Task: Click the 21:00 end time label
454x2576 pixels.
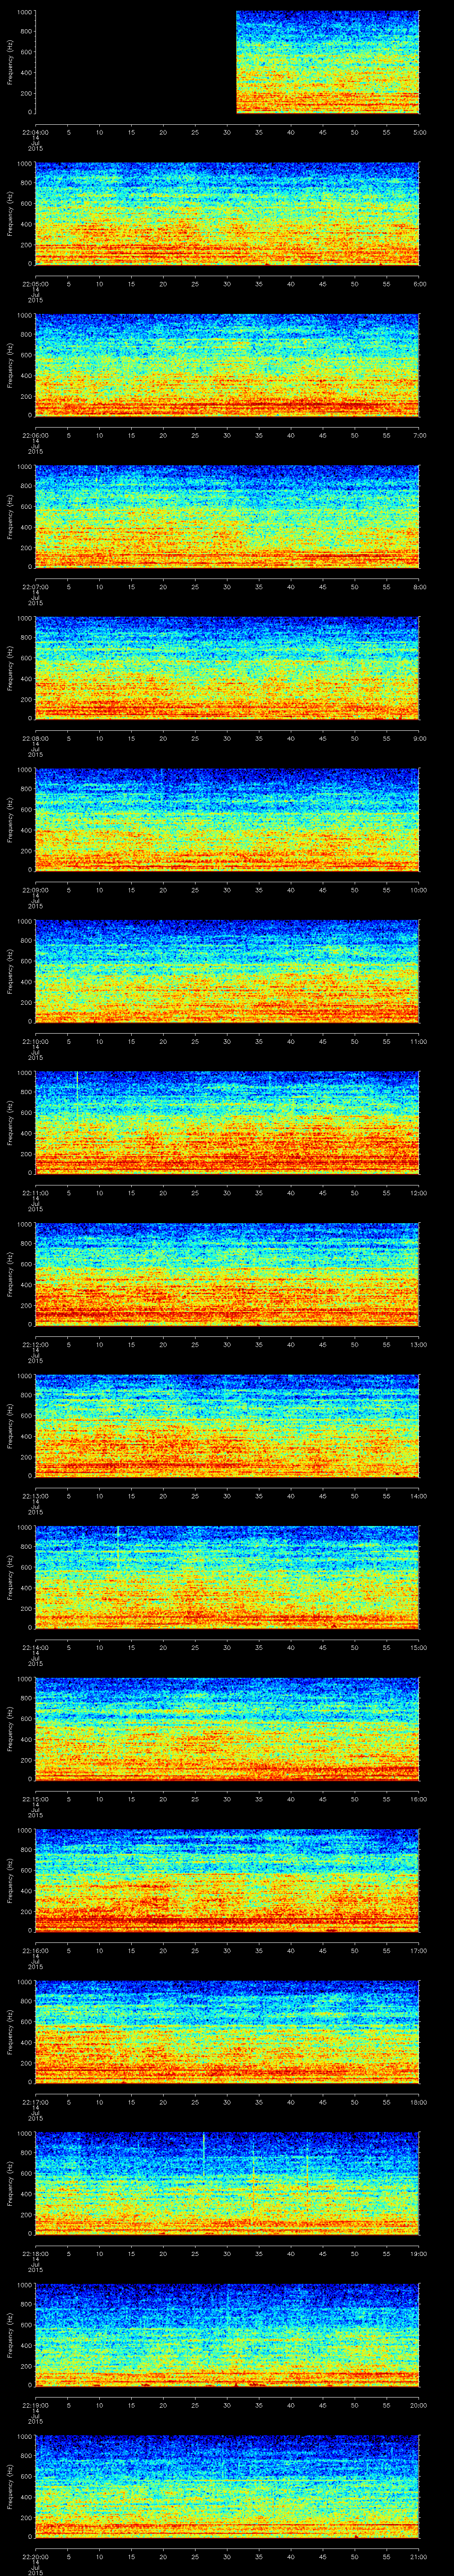Action: (419, 2556)
